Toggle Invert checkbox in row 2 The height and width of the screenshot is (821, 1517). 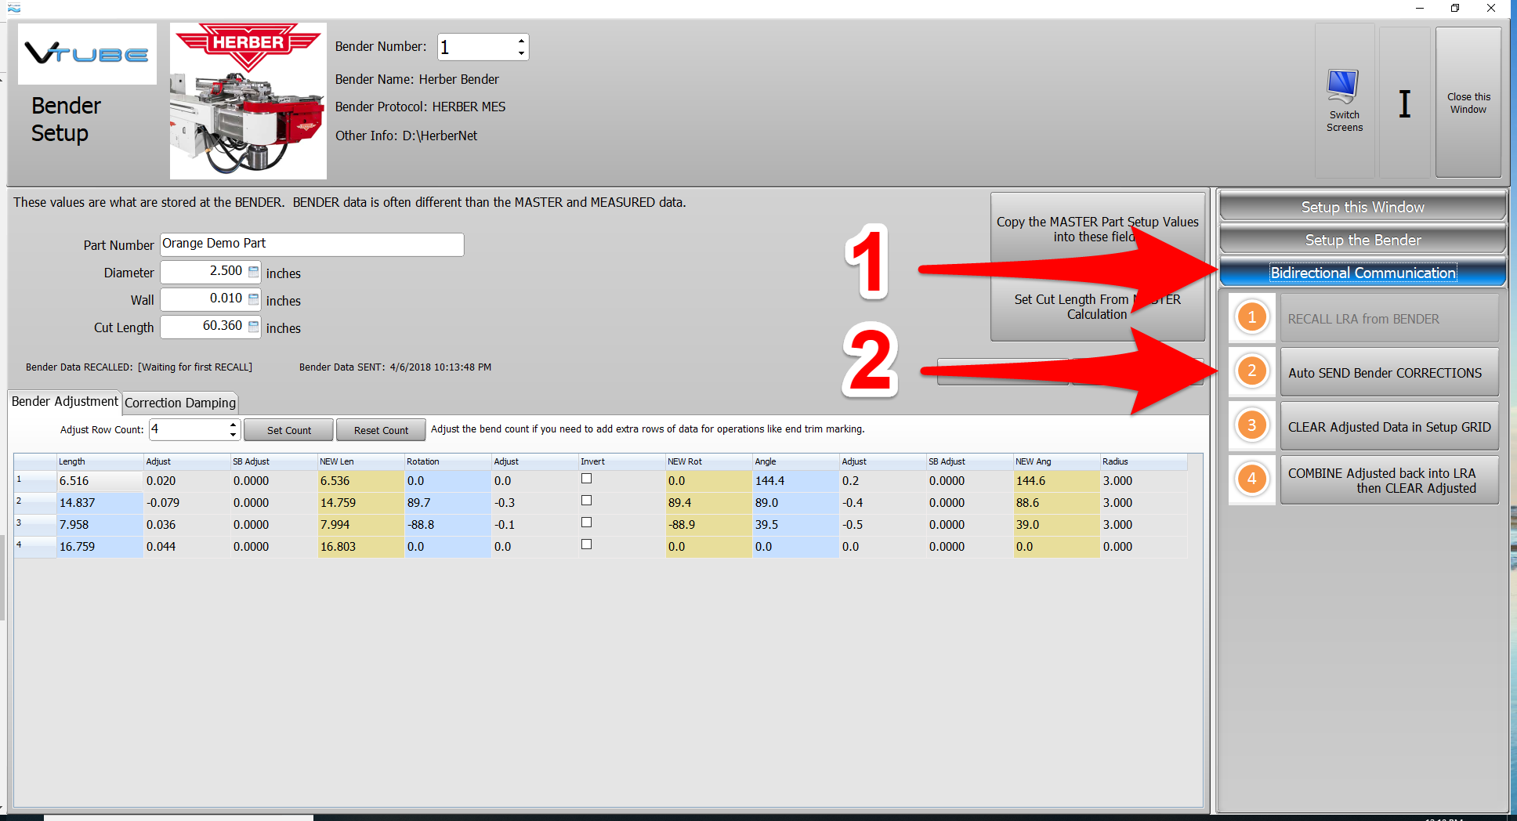tap(586, 501)
